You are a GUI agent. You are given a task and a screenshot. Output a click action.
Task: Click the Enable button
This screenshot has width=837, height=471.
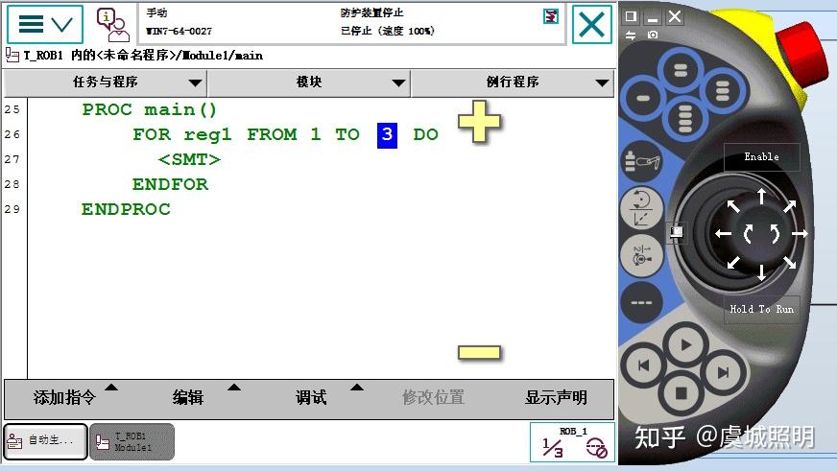coord(761,156)
